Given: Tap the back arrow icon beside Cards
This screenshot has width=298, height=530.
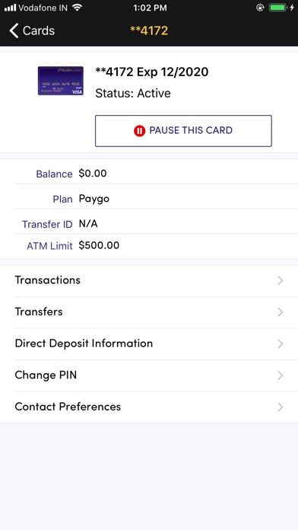Looking at the screenshot, I should [x=14, y=30].
